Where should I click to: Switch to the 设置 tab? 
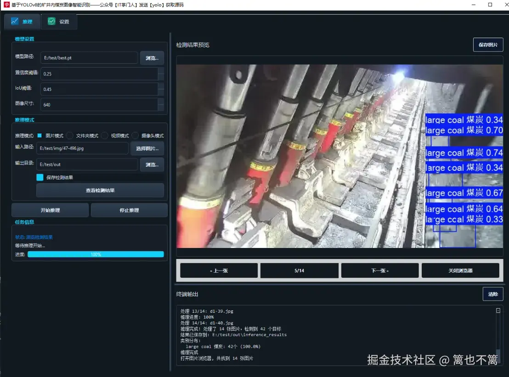59,22
